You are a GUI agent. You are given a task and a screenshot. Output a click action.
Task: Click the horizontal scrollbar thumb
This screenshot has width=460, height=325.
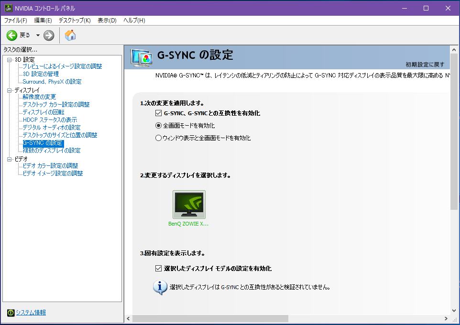coord(210,318)
